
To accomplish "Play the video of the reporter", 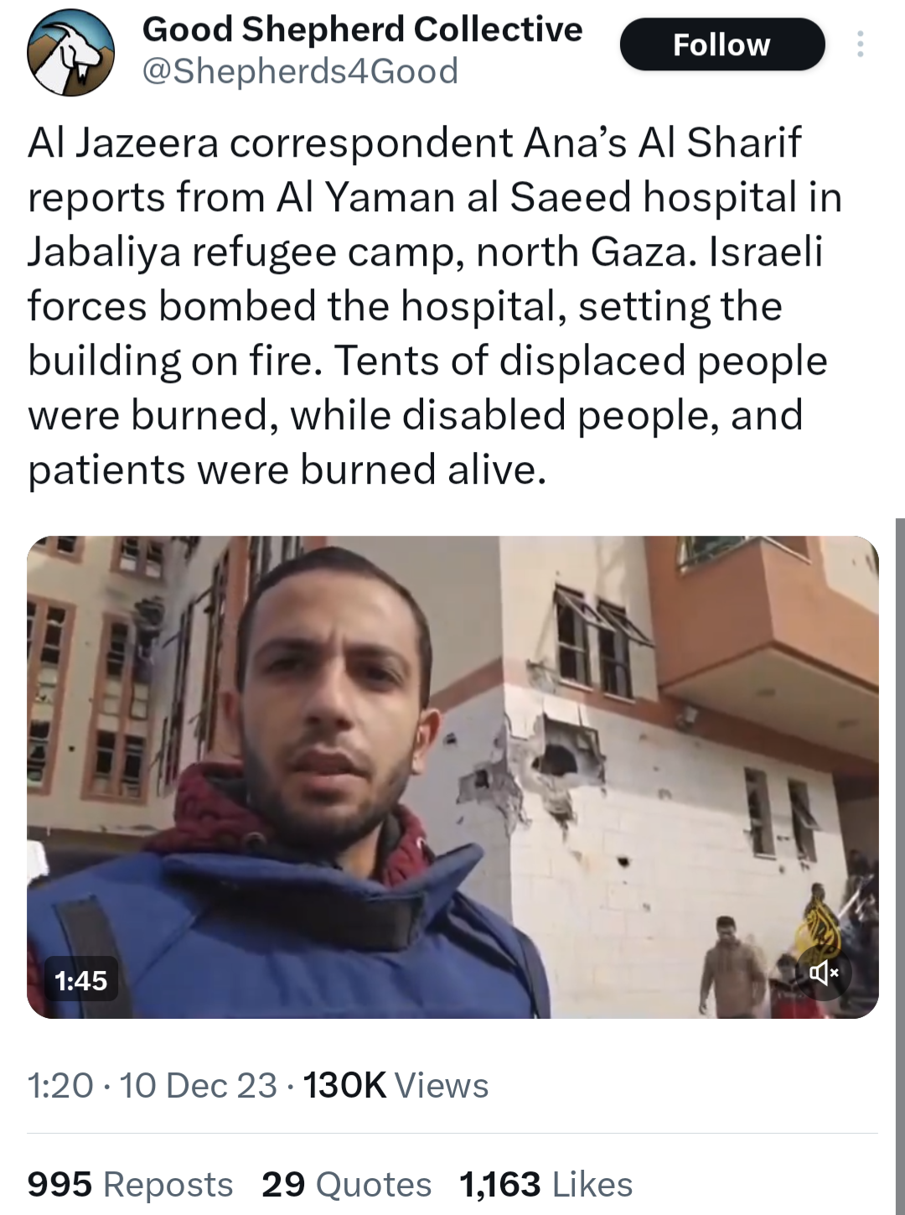I will (452, 776).
